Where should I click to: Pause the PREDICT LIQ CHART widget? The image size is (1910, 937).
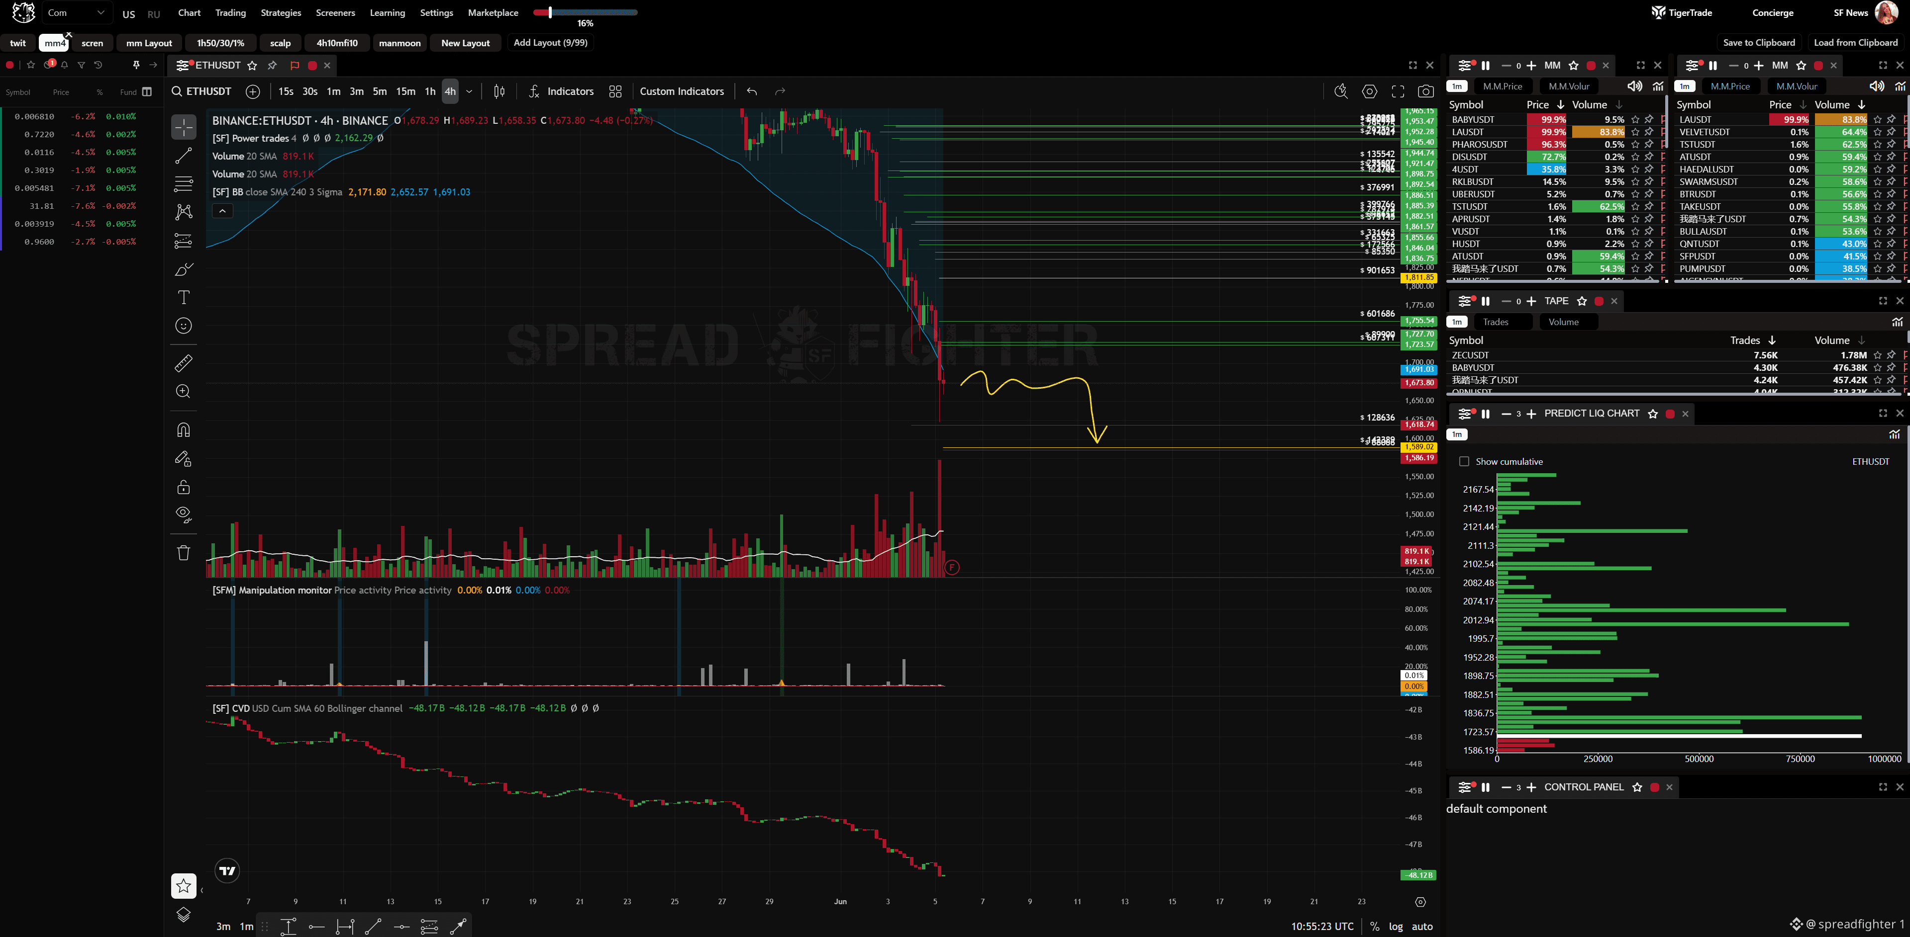tap(1485, 414)
